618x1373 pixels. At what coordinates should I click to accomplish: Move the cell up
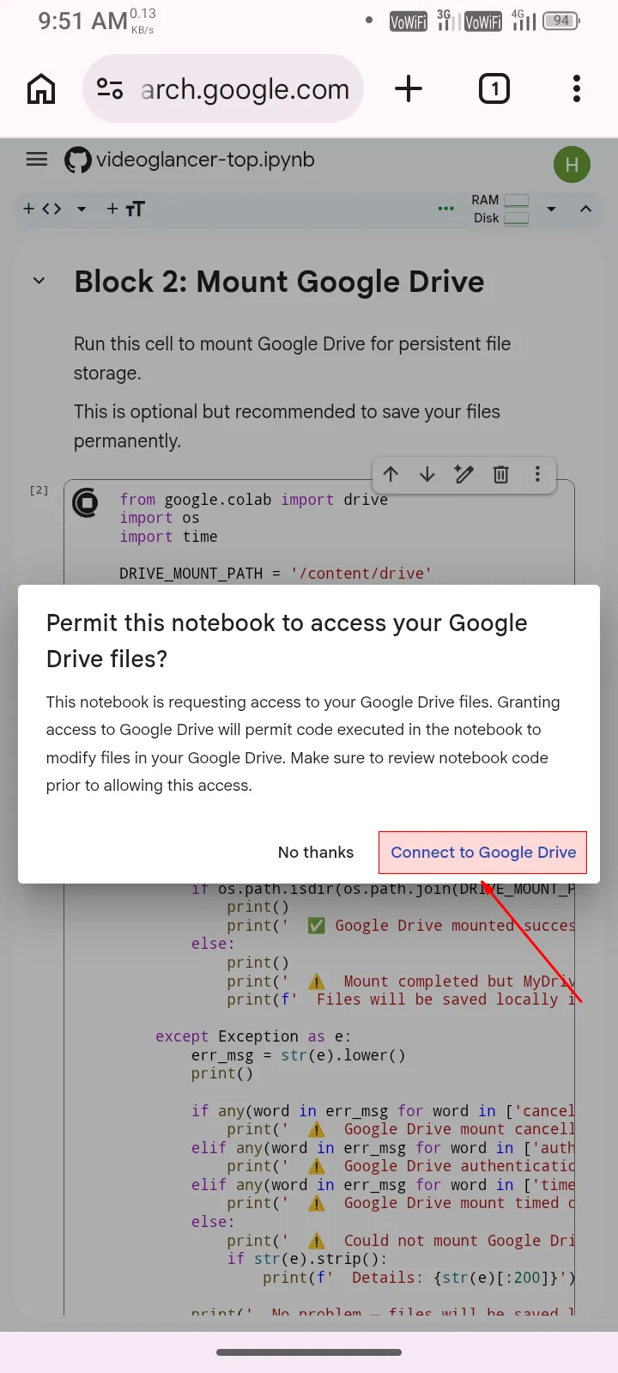click(391, 474)
